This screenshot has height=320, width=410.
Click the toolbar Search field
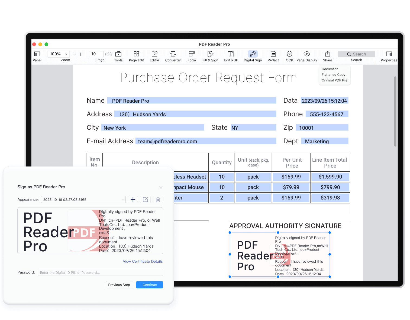coord(357,54)
